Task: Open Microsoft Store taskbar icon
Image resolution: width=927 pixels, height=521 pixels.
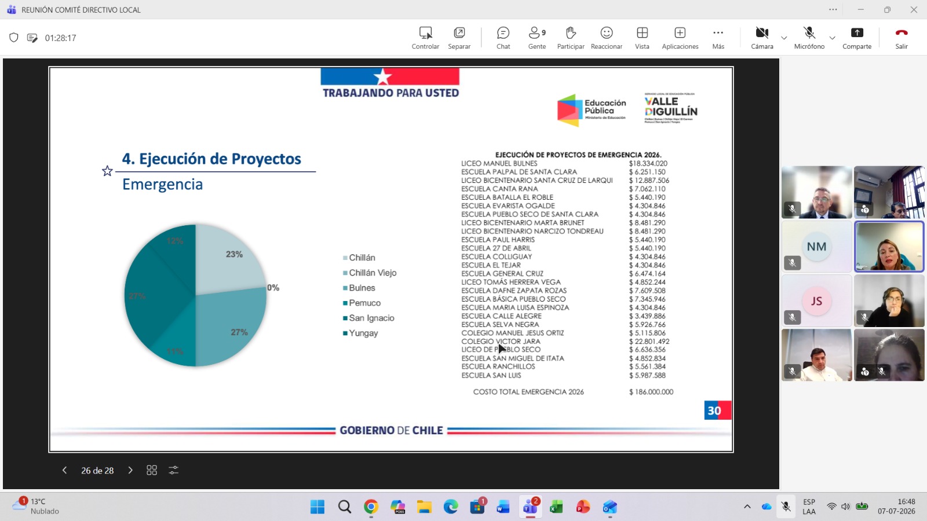Action: (x=477, y=507)
